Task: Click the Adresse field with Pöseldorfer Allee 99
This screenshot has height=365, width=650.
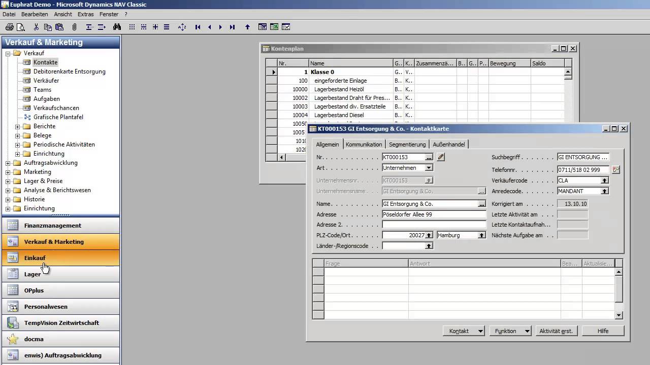Action: [434, 214]
